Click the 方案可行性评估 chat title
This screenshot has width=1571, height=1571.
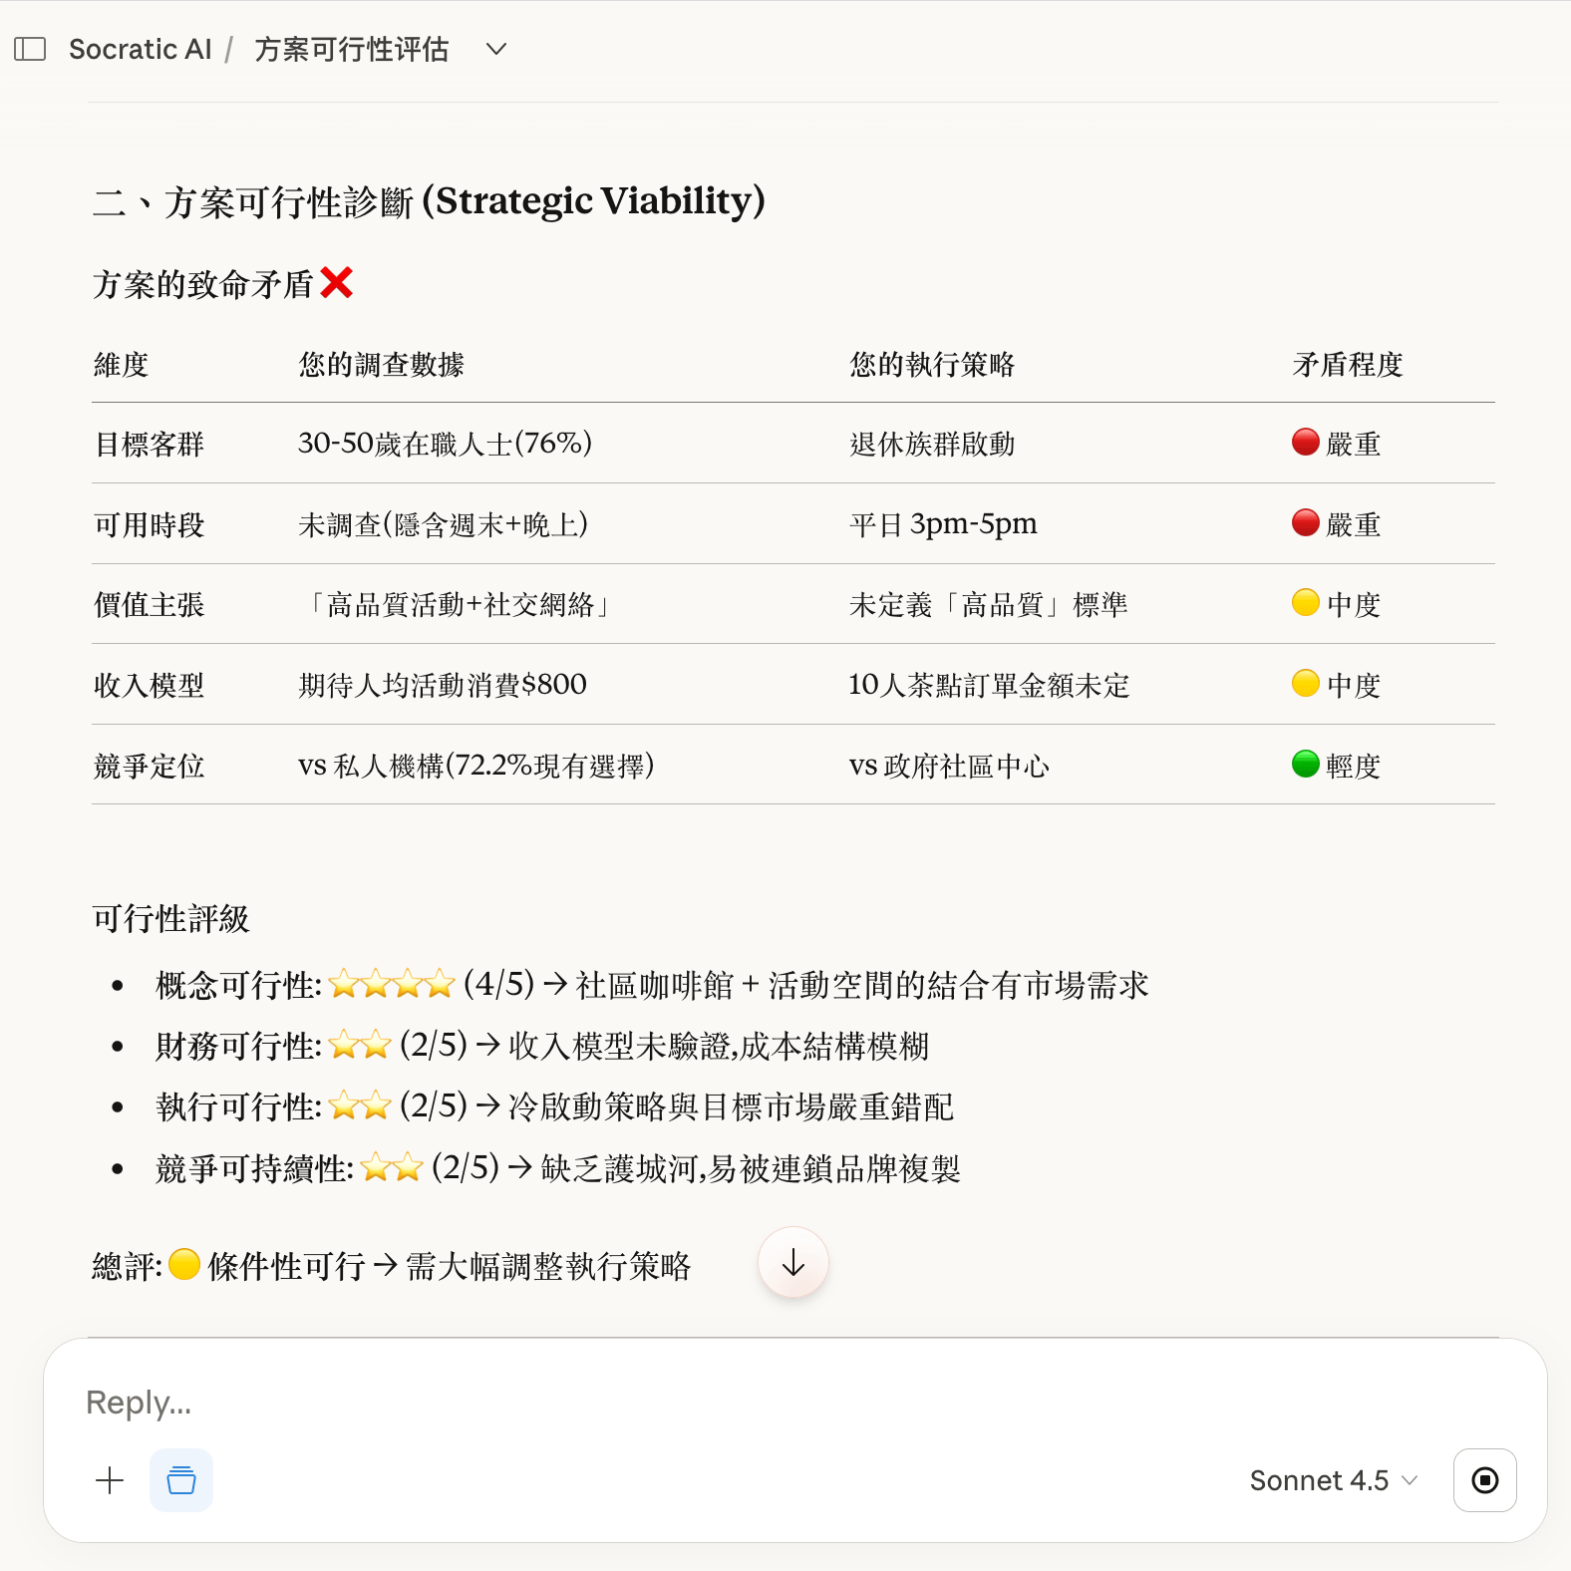[x=351, y=49]
